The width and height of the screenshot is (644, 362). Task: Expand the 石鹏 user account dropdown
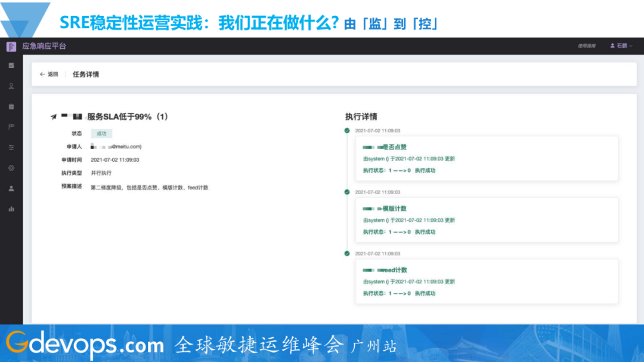point(621,46)
